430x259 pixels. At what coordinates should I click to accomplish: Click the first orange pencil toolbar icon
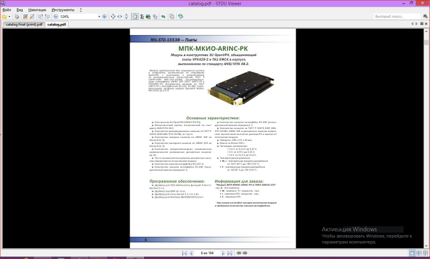25,17
